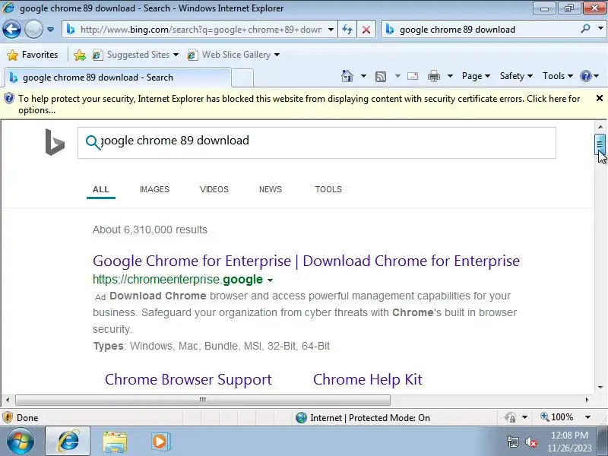The height and width of the screenshot is (456, 608).
Task: Open the Favorites star button
Action: coord(33,55)
